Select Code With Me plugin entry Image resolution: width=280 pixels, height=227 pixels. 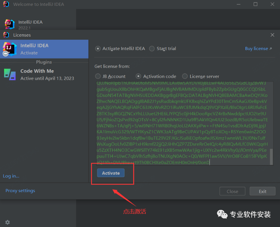tap(44, 75)
